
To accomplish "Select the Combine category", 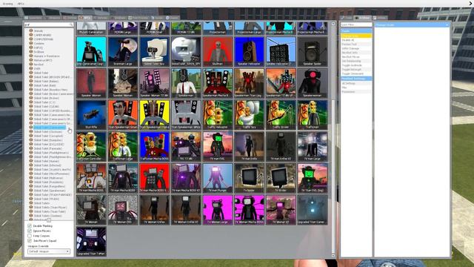I will point(39,44).
